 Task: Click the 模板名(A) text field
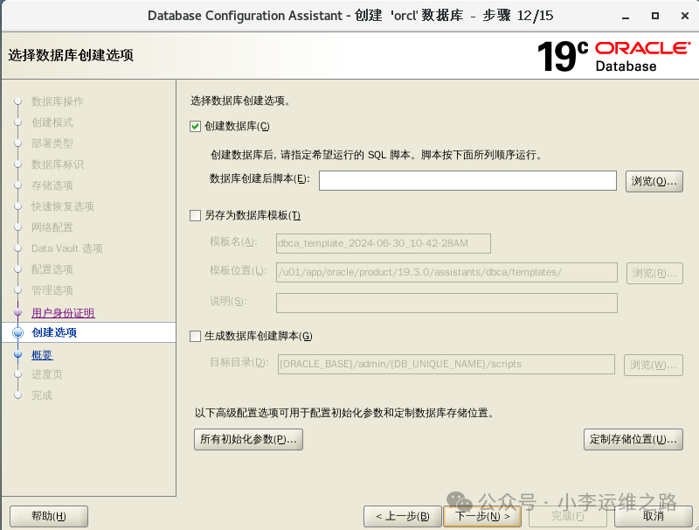tap(384, 243)
